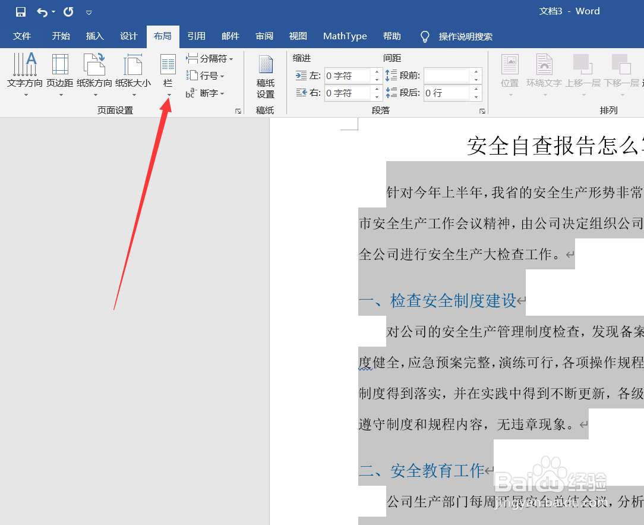Open the 栏 columns menu
Image resolution: width=644 pixels, height=525 pixels.
168,75
